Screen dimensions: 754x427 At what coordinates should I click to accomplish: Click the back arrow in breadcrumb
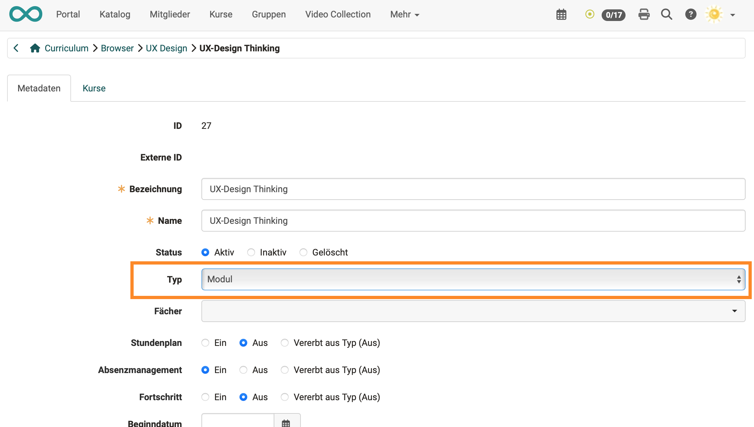click(16, 48)
